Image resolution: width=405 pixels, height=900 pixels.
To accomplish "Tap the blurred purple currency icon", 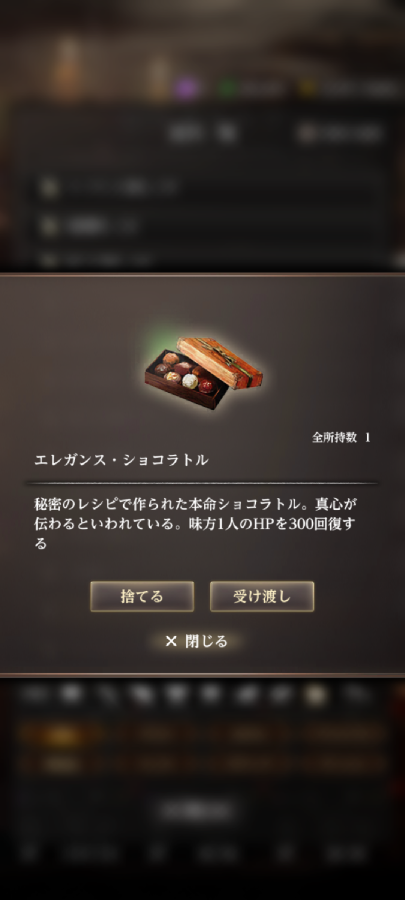I will click(x=186, y=88).
